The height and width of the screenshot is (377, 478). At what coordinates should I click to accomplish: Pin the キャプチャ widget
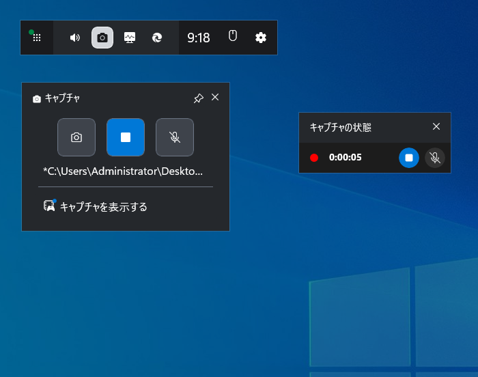point(199,98)
